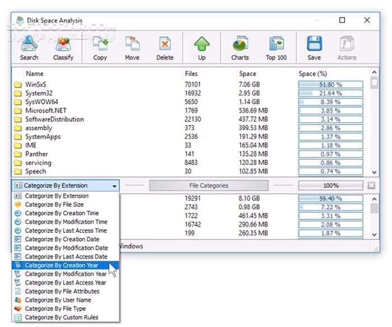
Task: Select the WinSxS folder row
Action: pyautogui.click(x=35, y=85)
